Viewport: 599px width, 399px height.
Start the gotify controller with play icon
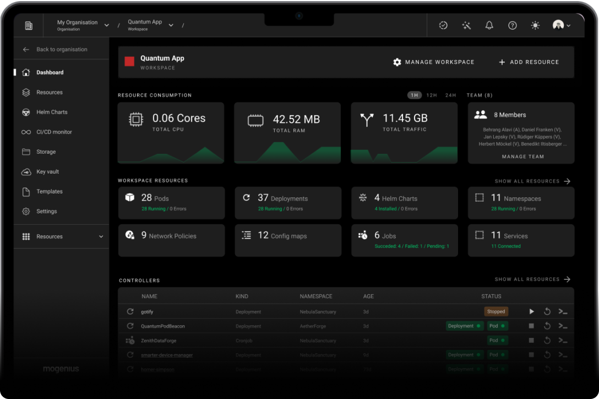tap(531, 311)
